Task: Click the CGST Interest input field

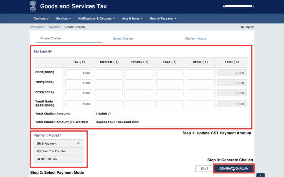Action: (x=109, y=73)
